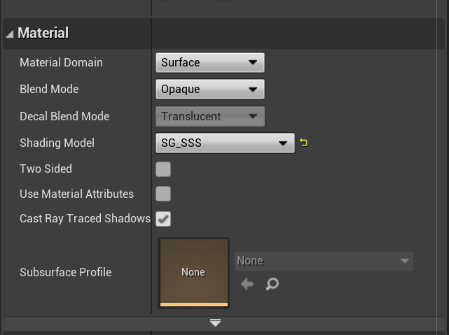The width and height of the screenshot is (449, 335).
Task: Use selected asset for Subsurface Profile
Action: point(247,284)
